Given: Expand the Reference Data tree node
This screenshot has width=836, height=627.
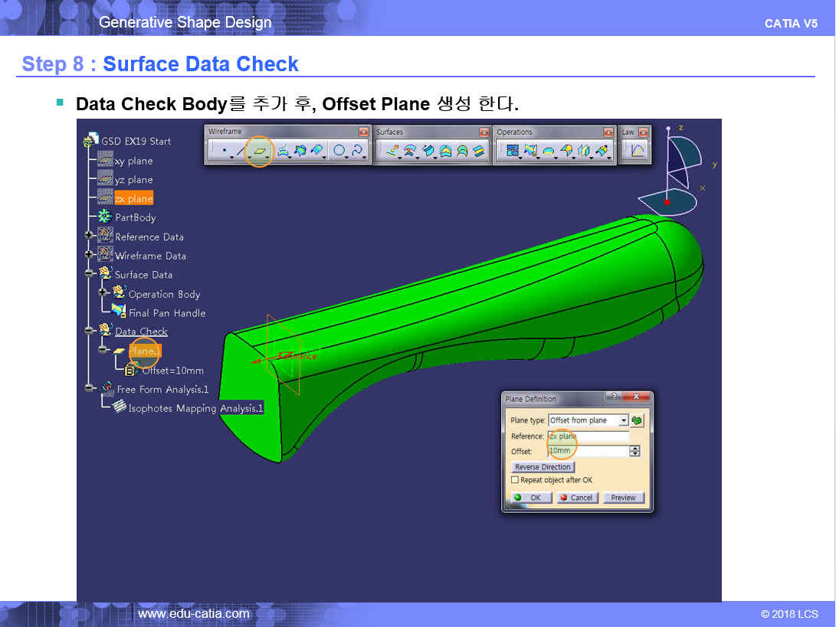Looking at the screenshot, I should pos(90,237).
